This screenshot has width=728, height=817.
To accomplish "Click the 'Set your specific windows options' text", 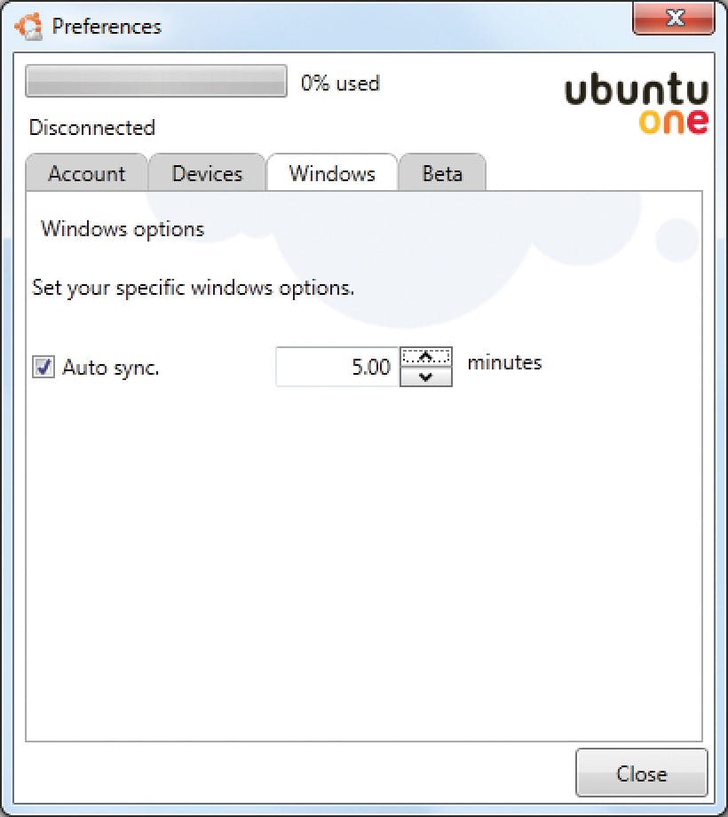I will pos(194,288).
